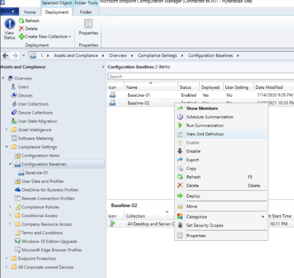Switch to the Home ribbon tab
Viewport: 294px width, 278px height.
pyautogui.click(x=30, y=12)
